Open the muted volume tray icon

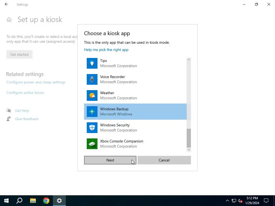click(x=240, y=201)
